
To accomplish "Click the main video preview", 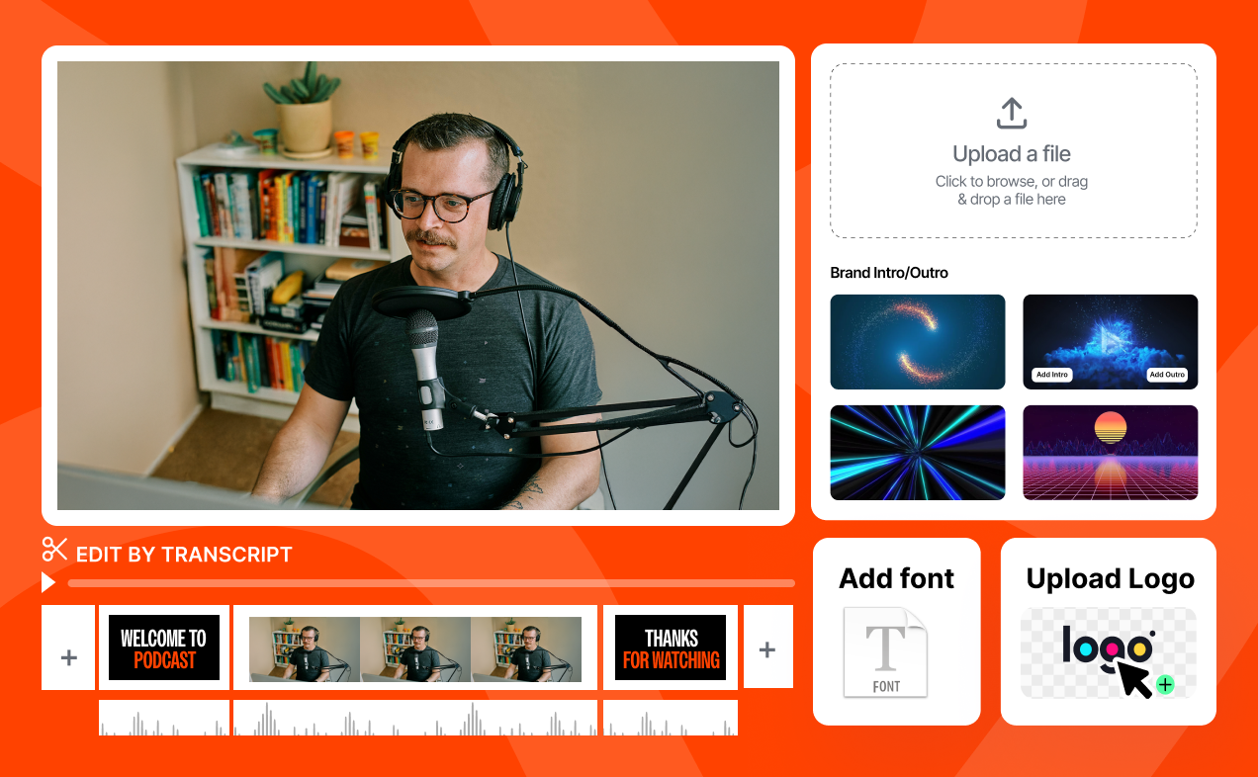I will pyautogui.click(x=418, y=286).
